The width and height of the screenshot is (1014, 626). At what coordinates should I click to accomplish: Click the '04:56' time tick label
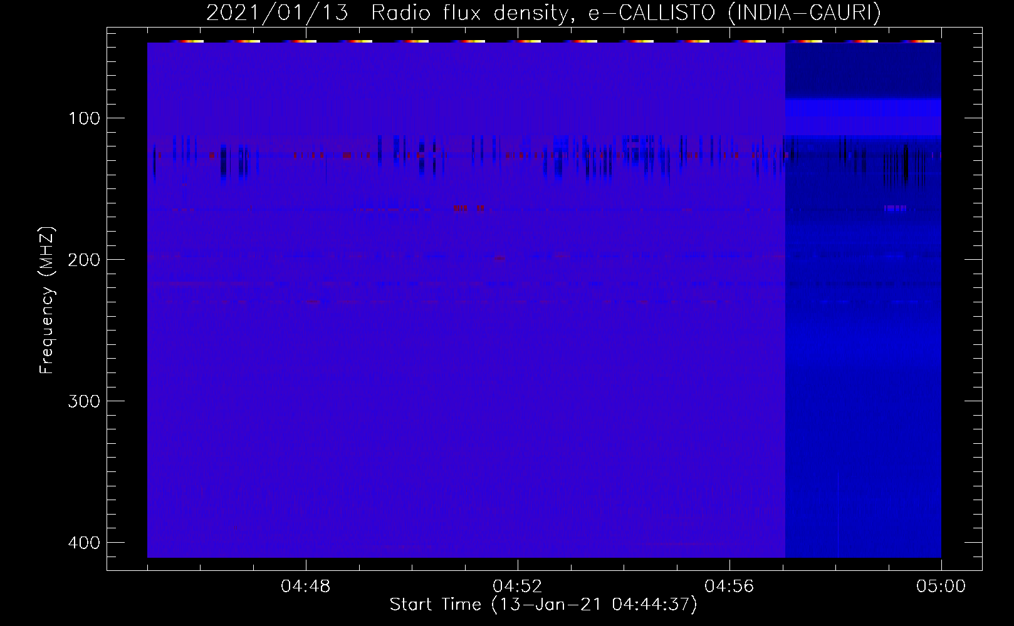[x=729, y=587]
